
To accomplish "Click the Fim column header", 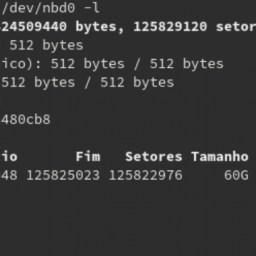I will [x=88, y=156].
